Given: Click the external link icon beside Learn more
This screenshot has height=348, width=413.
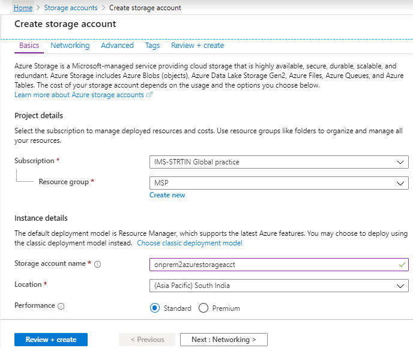Looking at the screenshot, I should pos(149,95).
